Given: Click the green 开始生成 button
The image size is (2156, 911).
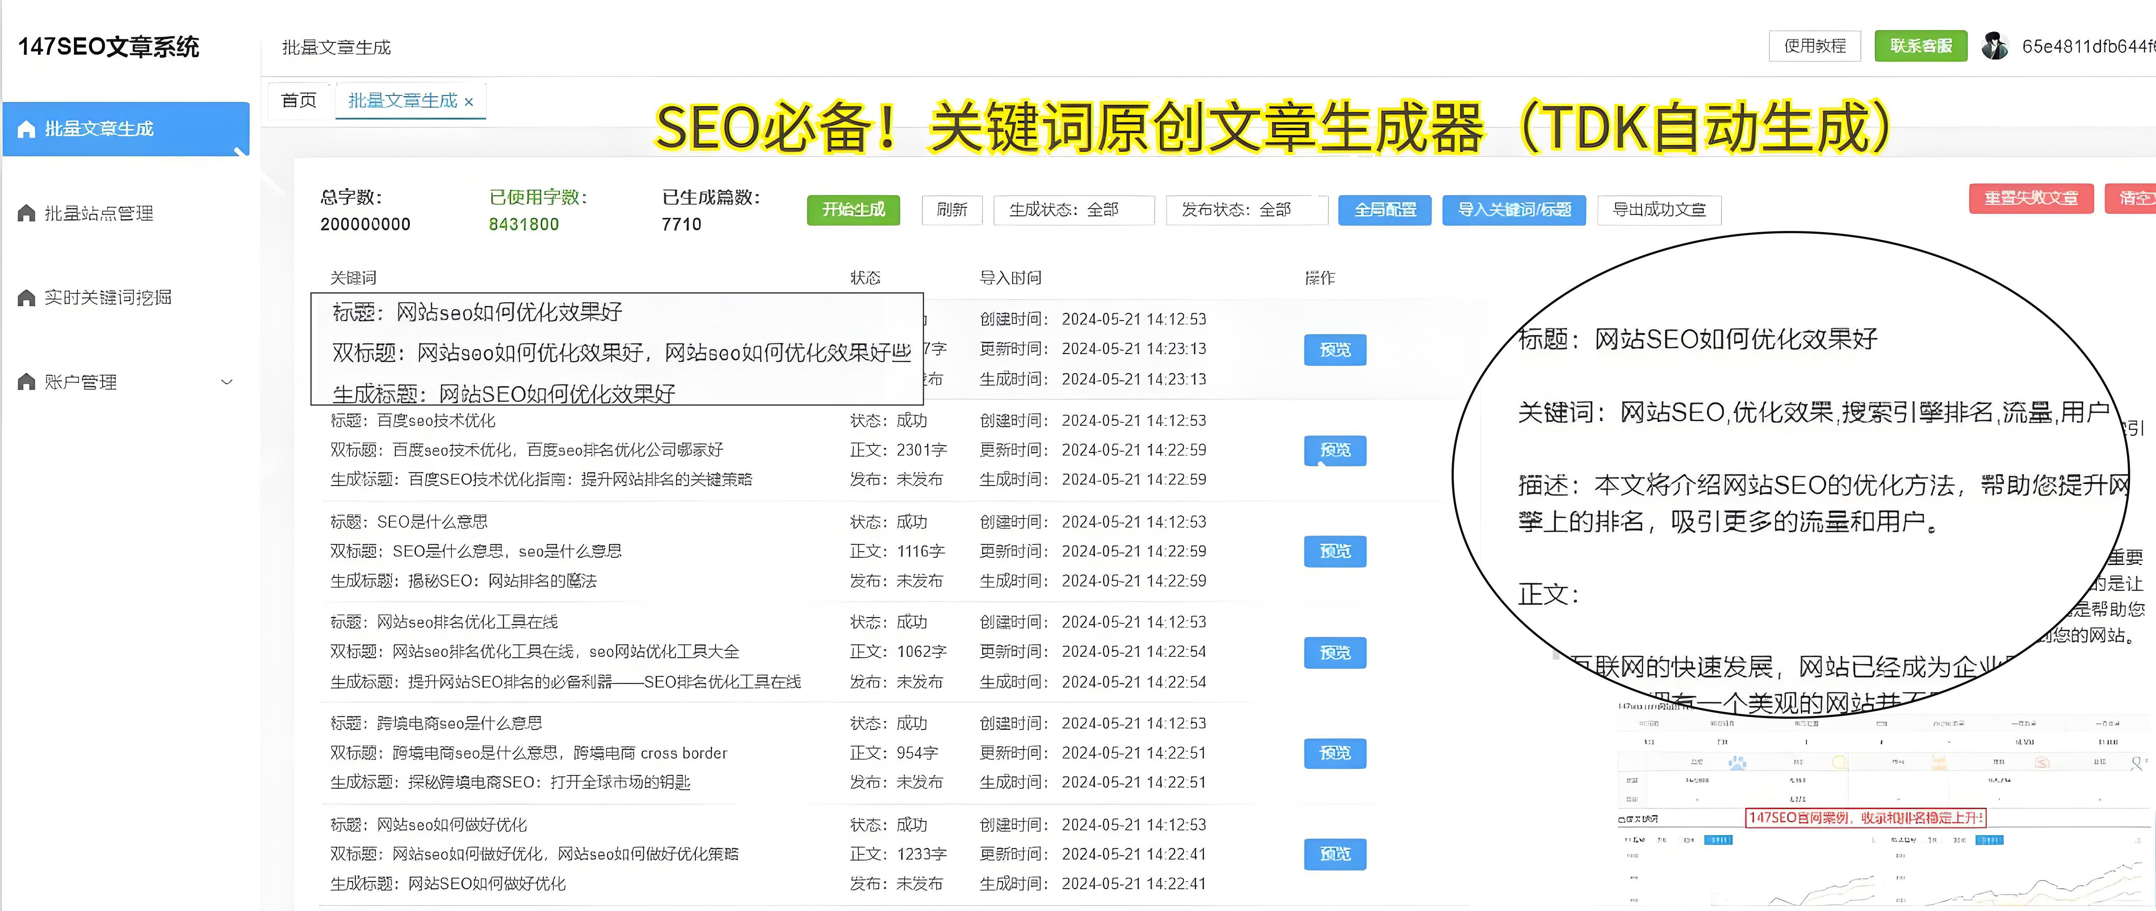Looking at the screenshot, I should (853, 210).
